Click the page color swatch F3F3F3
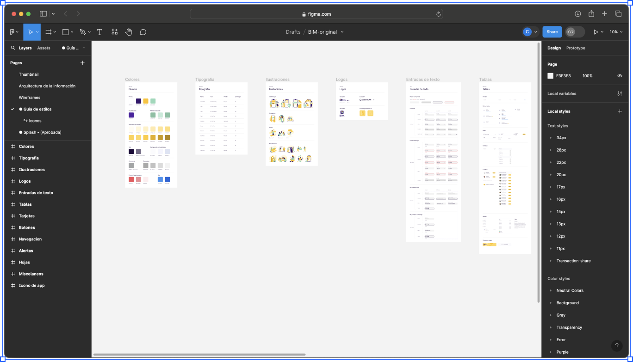633x362 pixels. click(551, 76)
